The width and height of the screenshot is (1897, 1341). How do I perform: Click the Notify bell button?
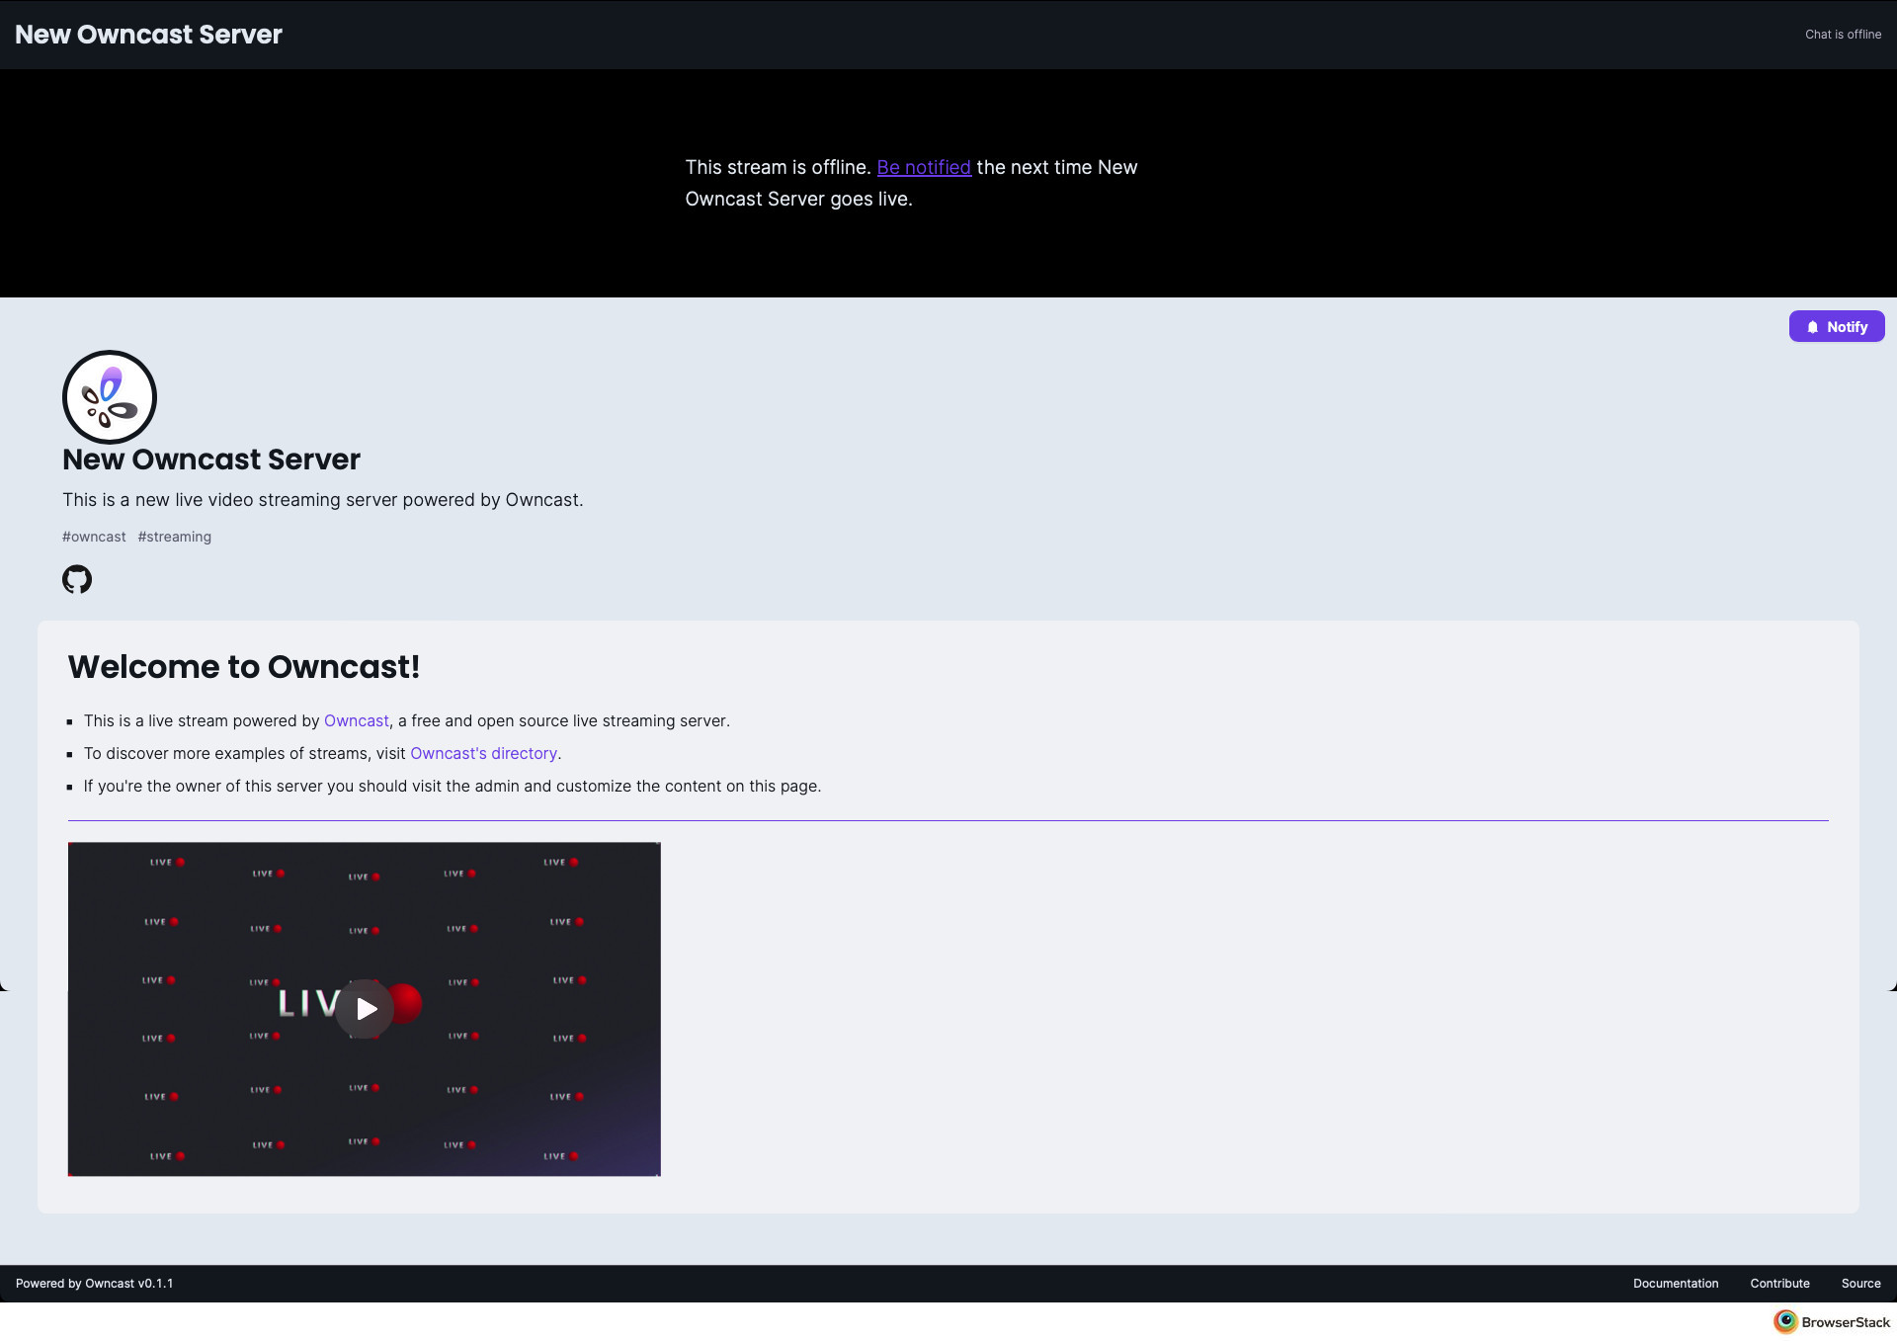(1837, 326)
